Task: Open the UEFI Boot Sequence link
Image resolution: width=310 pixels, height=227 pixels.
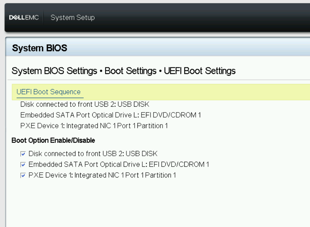Action: (49, 92)
